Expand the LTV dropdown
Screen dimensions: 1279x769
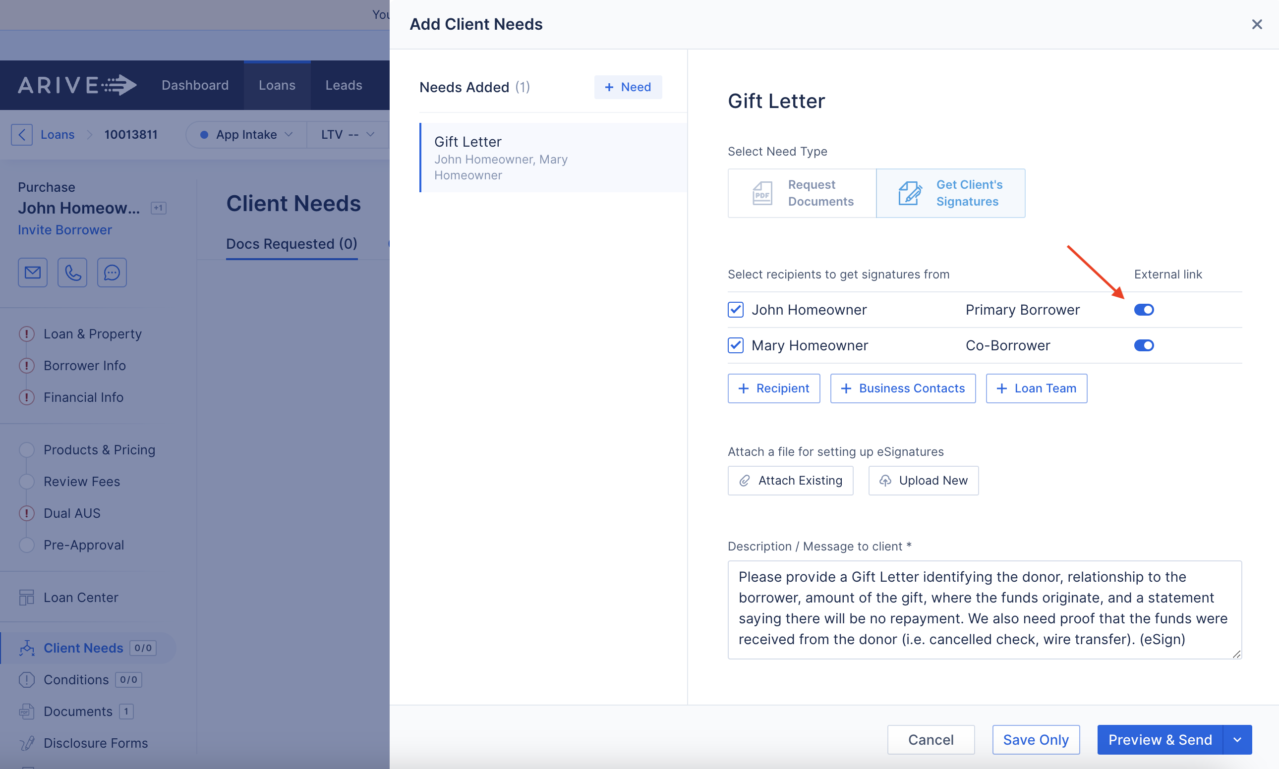tap(348, 135)
